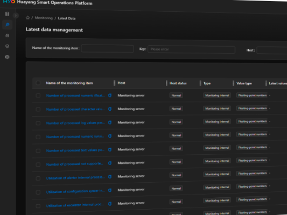The width and height of the screenshot is (287, 215).
Task: Check the configuration syncer row
Action: click(38, 192)
